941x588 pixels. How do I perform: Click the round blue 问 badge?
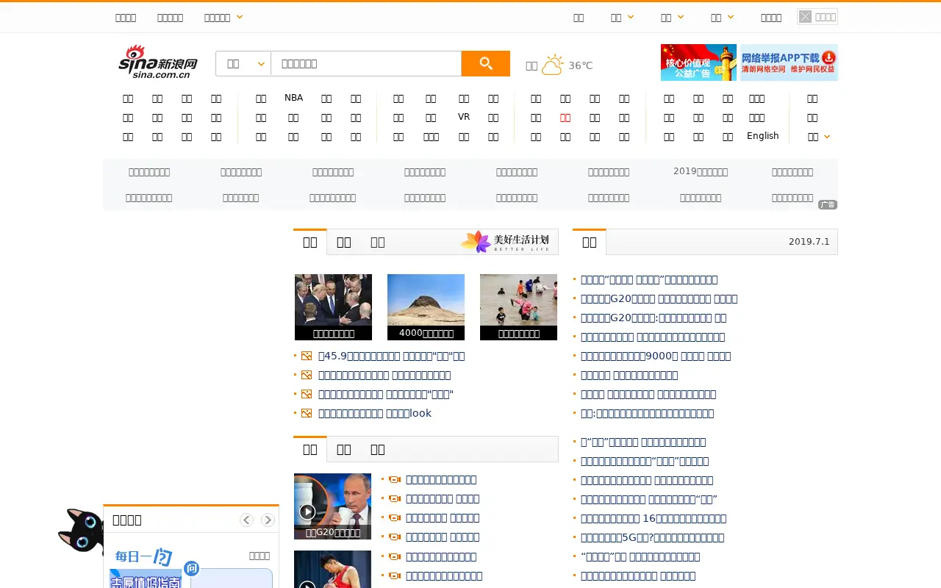[x=192, y=568]
